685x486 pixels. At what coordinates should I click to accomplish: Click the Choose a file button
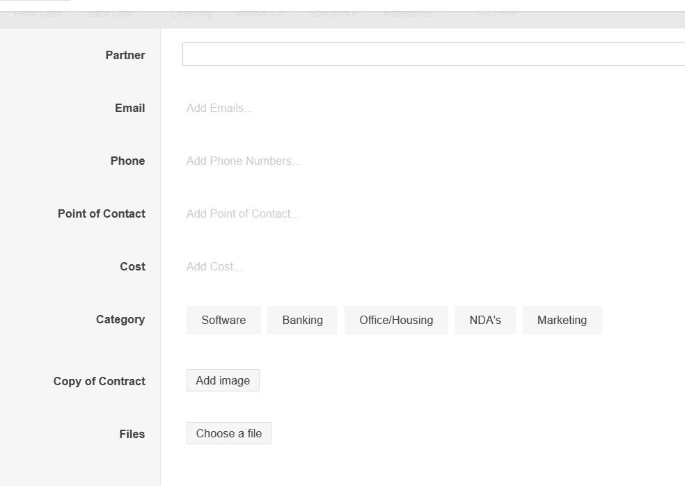pos(229,434)
